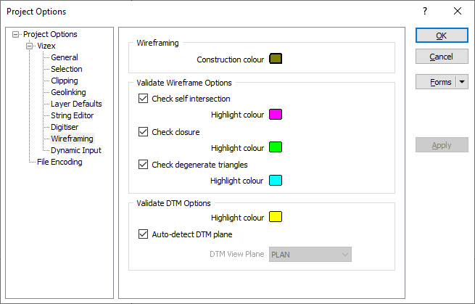Close the Project Options dialog

click(458, 11)
